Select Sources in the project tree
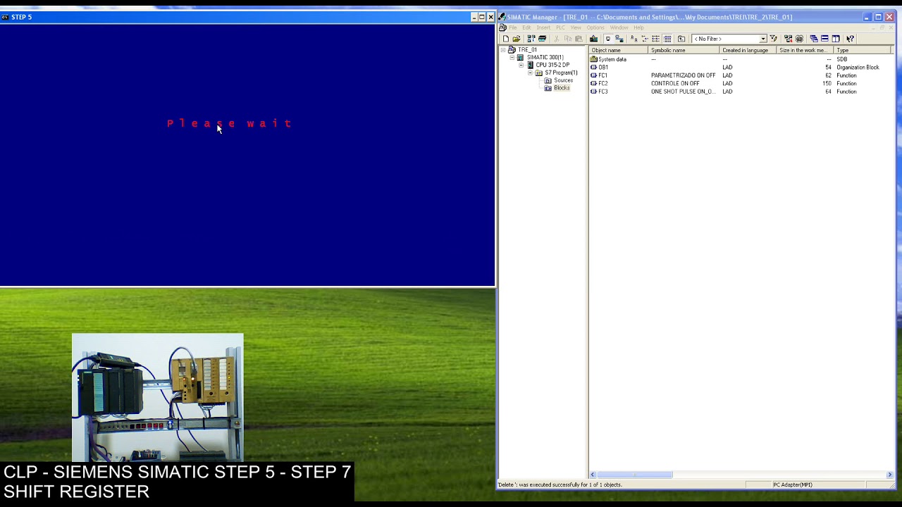Screen dimensions: 902x507 [x=563, y=80]
